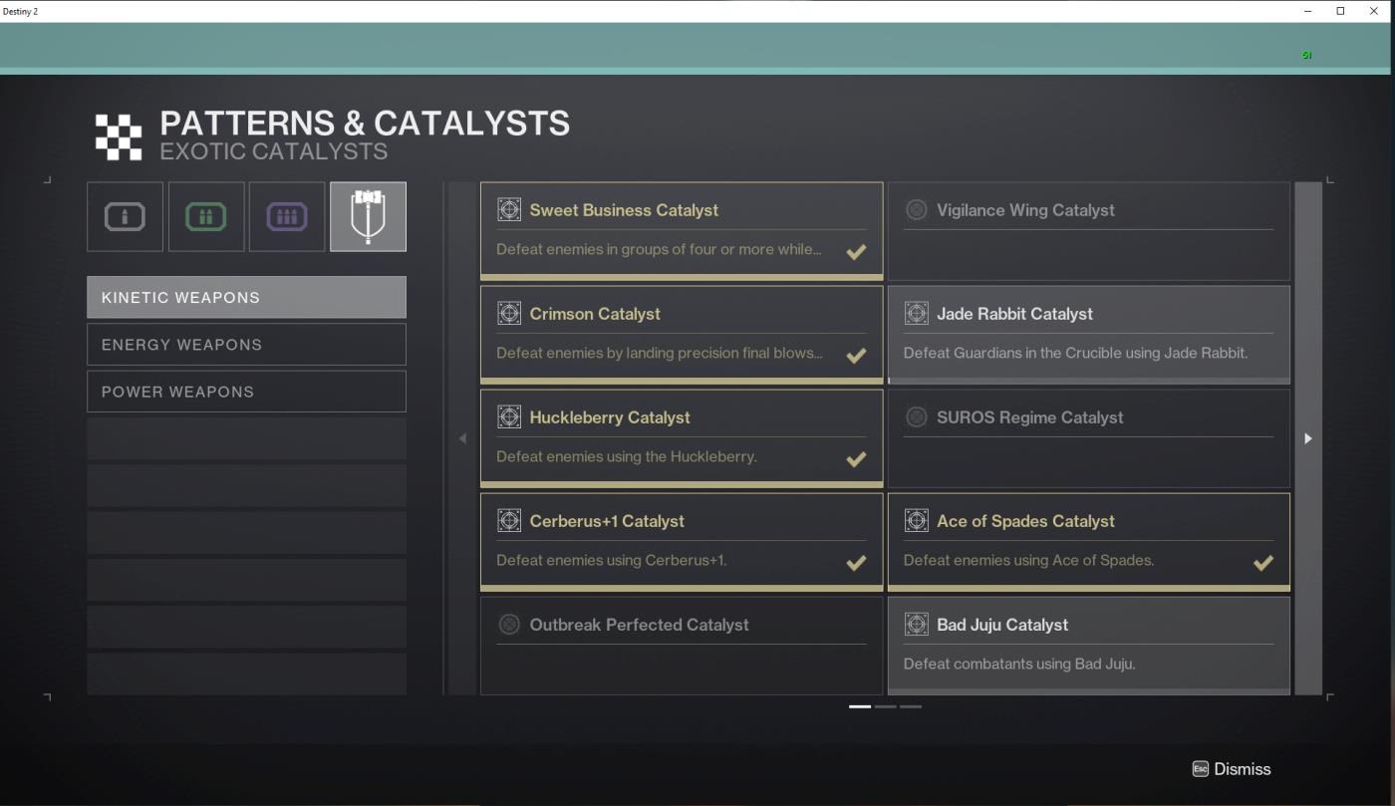Click the Patterns & Catalysts checkered emblem

119,136
